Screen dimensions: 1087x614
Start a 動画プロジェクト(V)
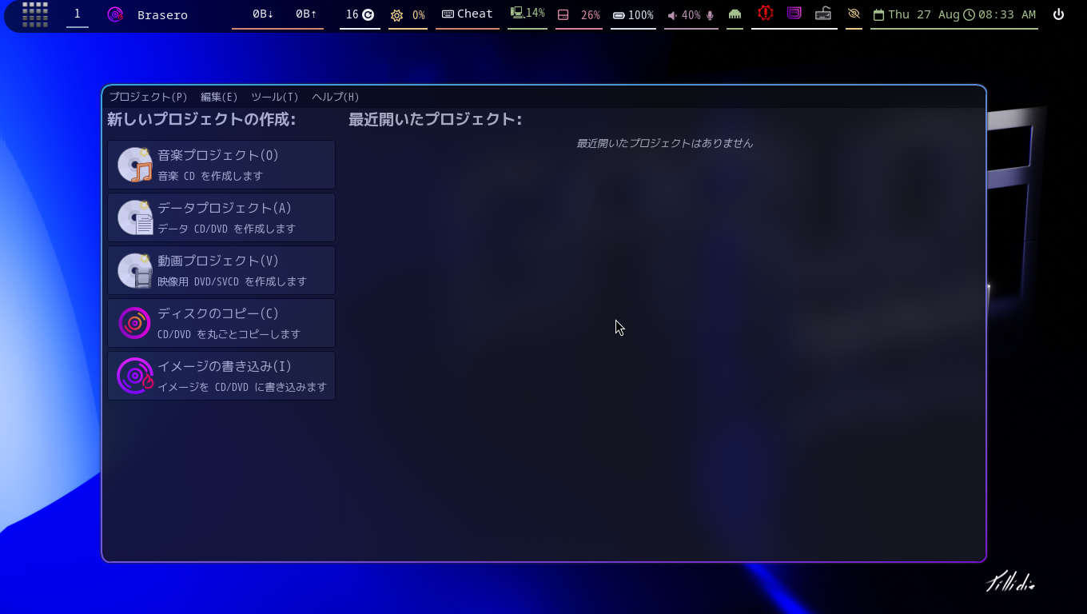point(221,270)
